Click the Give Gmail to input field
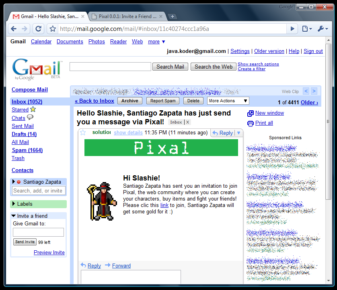Viewport: 337px width, 290px height. (x=38, y=232)
